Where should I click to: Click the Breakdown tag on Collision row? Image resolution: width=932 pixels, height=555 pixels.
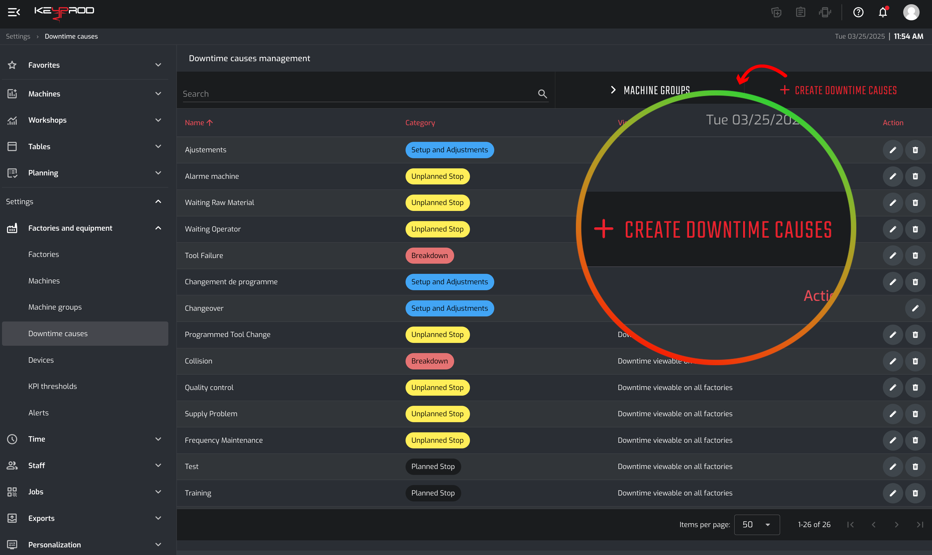click(430, 361)
